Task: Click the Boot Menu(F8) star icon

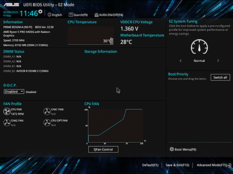Action: 172,149
